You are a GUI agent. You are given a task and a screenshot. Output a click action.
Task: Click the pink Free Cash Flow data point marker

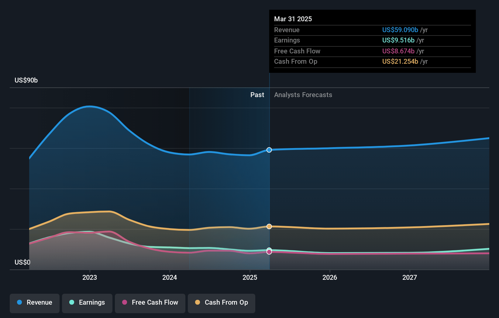click(269, 252)
